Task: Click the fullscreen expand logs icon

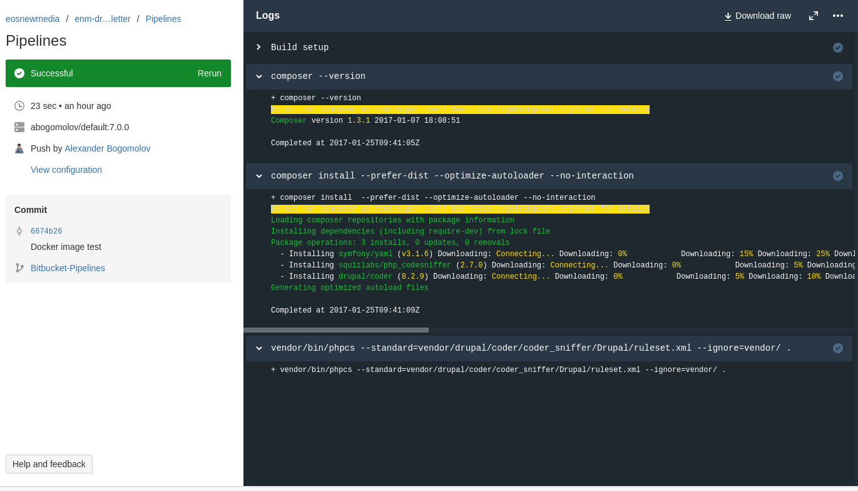Action: click(x=814, y=16)
